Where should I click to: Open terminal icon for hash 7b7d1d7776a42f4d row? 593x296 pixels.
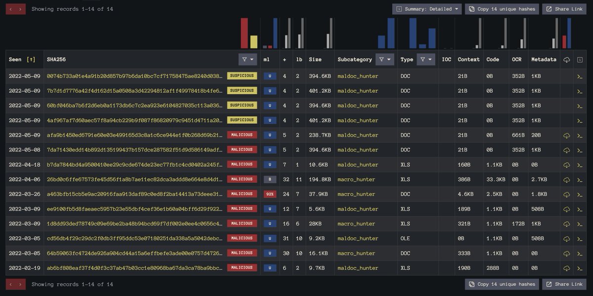[580, 91]
